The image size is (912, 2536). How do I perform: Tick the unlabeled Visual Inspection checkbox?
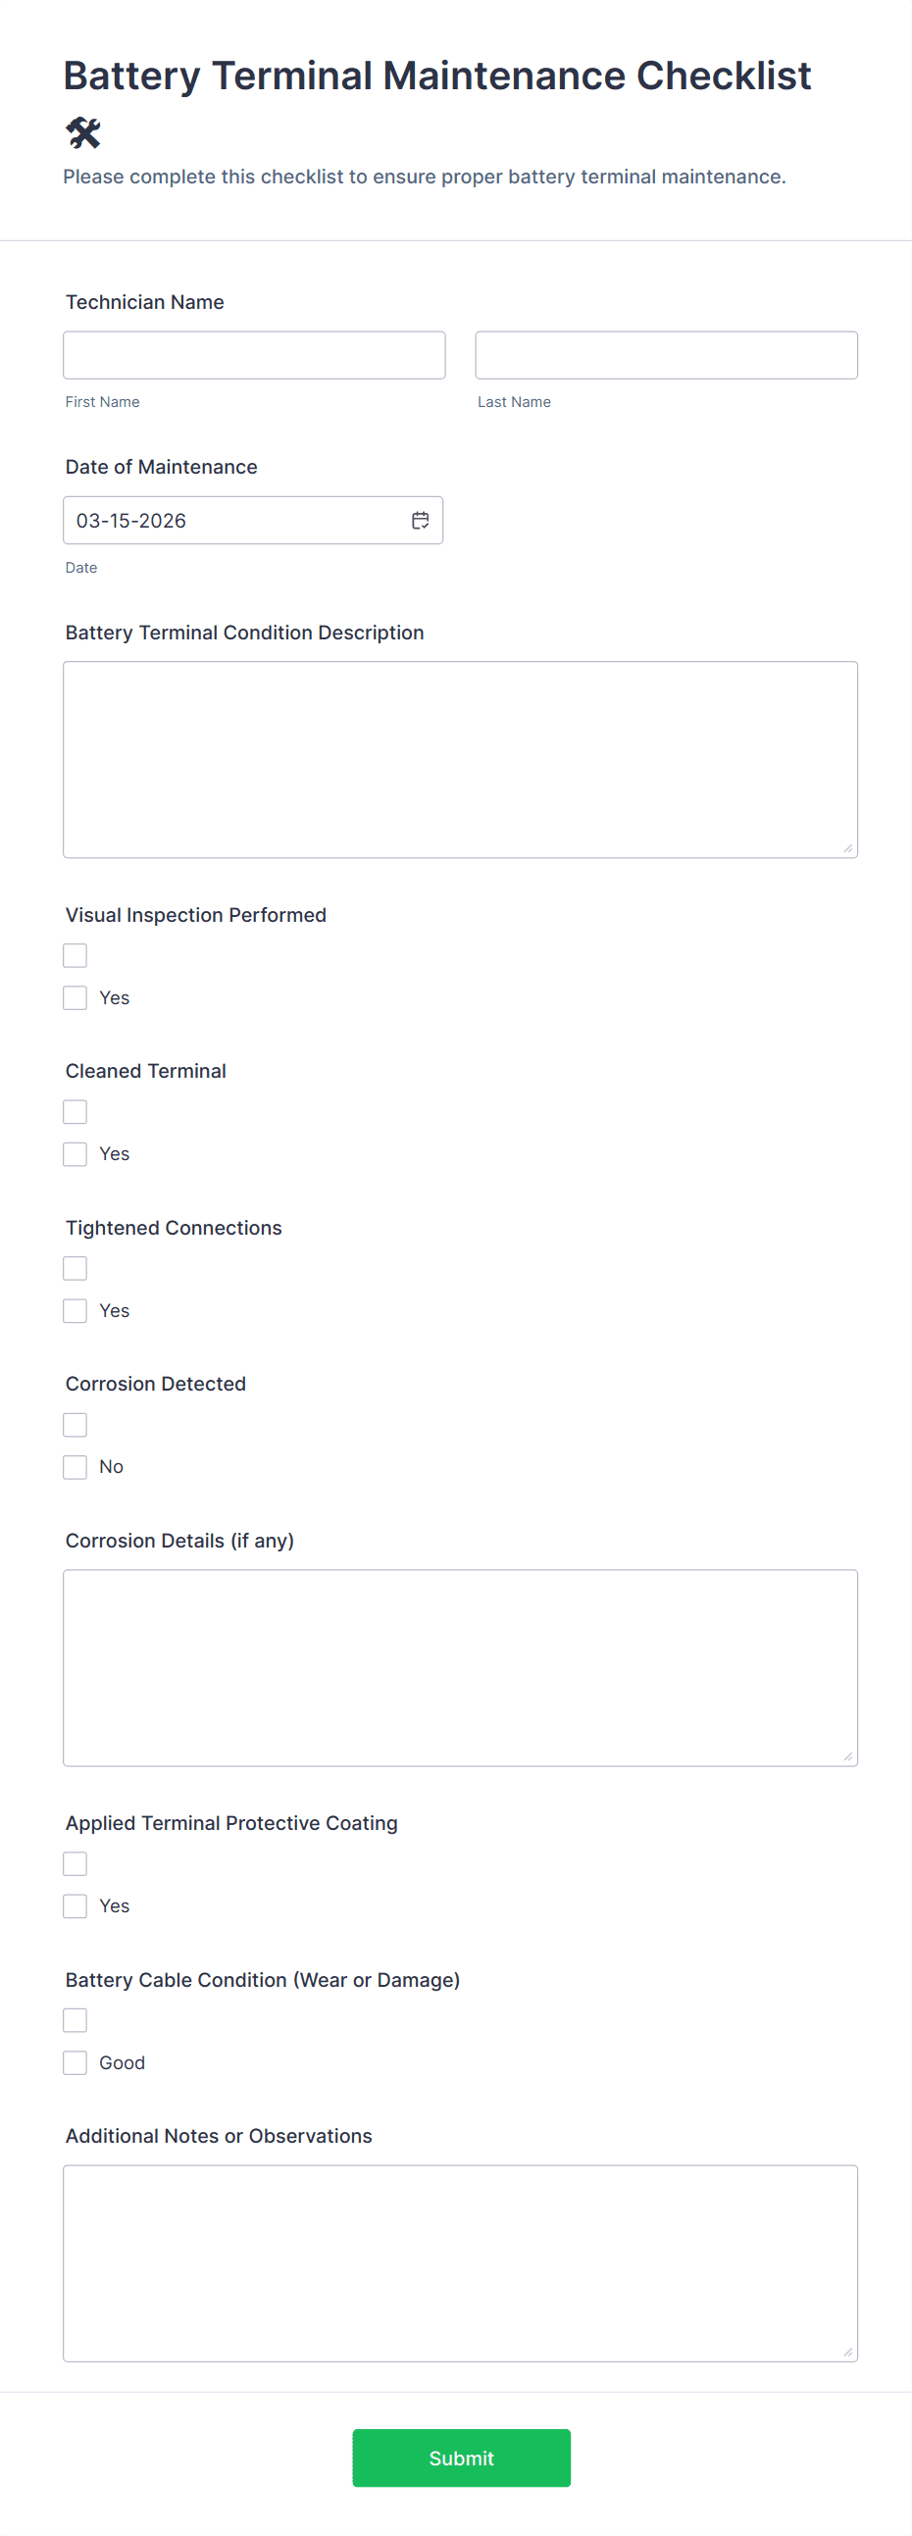pyautogui.click(x=75, y=955)
